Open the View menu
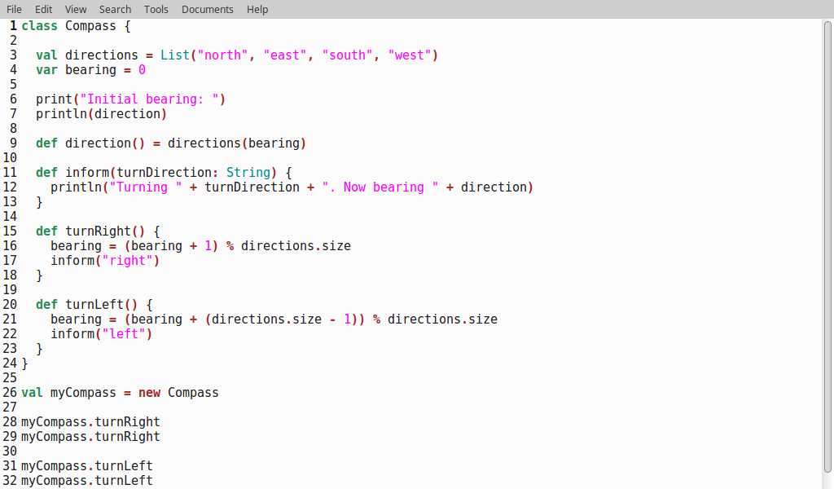This screenshot has width=834, height=489. [x=75, y=9]
